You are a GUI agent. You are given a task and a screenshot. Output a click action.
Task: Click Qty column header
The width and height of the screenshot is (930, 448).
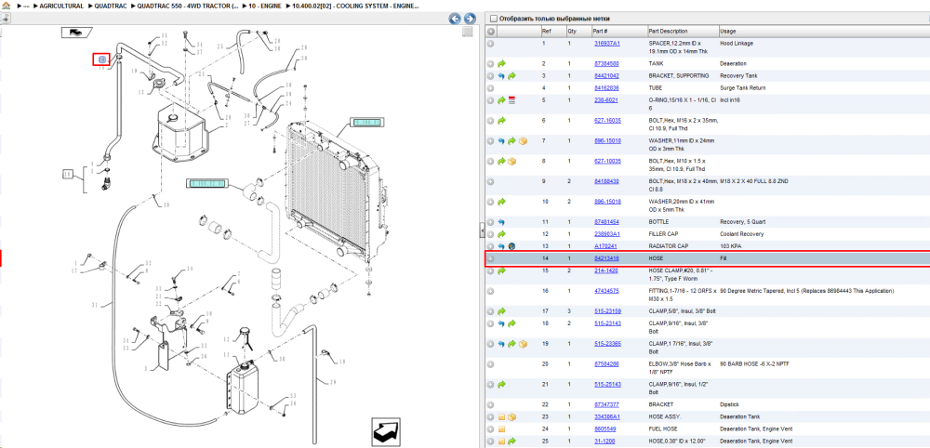click(578, 31)
